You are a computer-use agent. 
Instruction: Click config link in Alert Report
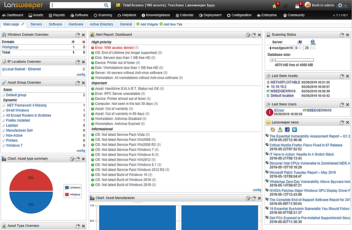click(257, 190)
